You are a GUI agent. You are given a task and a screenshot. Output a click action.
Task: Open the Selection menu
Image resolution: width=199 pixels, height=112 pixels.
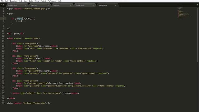point(13,1)
